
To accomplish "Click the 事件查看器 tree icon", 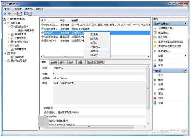I will tap(12, 34).
